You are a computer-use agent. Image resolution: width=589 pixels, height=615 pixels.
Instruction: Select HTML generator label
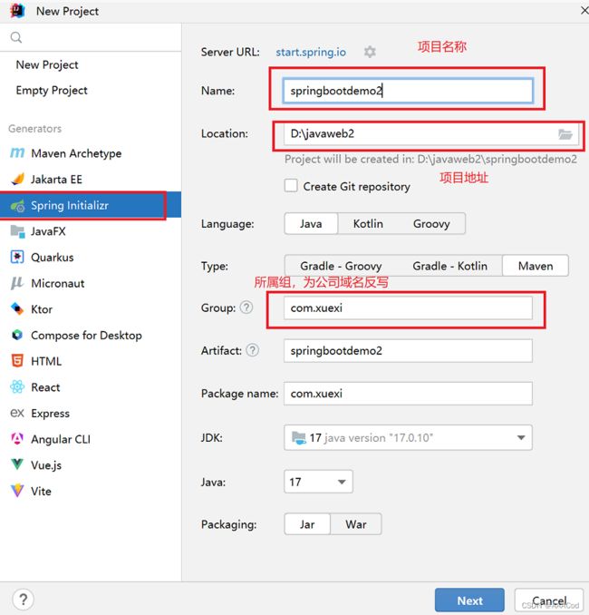46,361
